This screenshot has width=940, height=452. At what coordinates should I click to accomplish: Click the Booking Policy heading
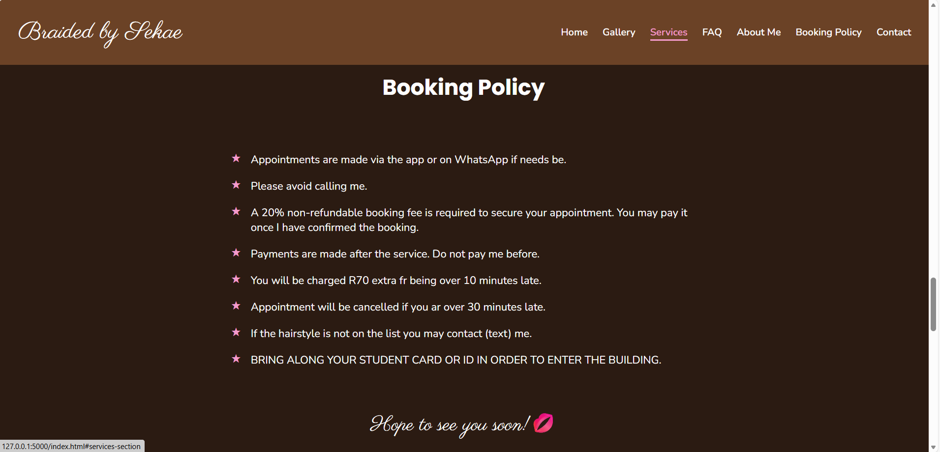pyautogui.click(x=463, y=88)
